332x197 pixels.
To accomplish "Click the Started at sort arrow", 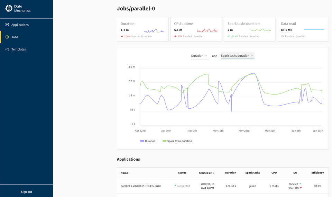I will 214,173.
